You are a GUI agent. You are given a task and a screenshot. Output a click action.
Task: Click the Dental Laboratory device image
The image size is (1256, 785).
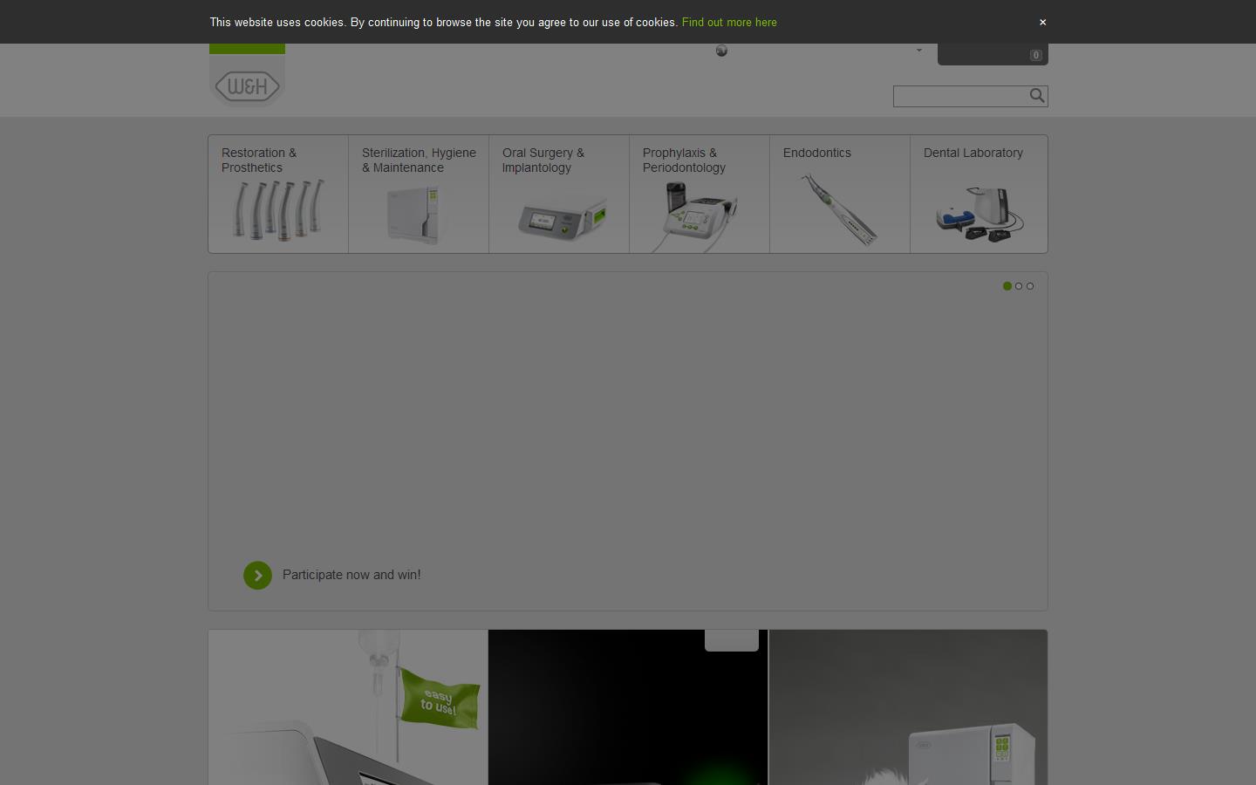pos(979,215)
